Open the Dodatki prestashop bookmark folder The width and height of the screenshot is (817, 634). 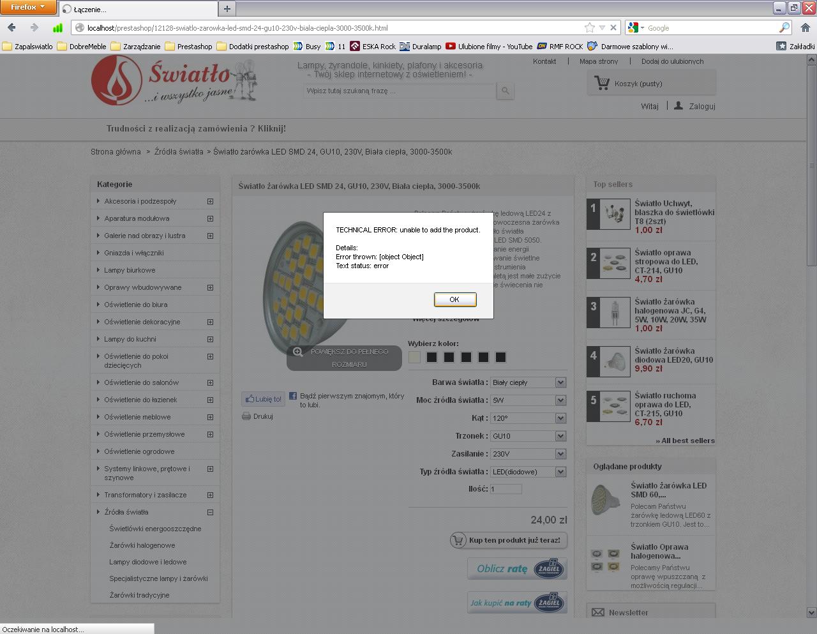(253, 46)
